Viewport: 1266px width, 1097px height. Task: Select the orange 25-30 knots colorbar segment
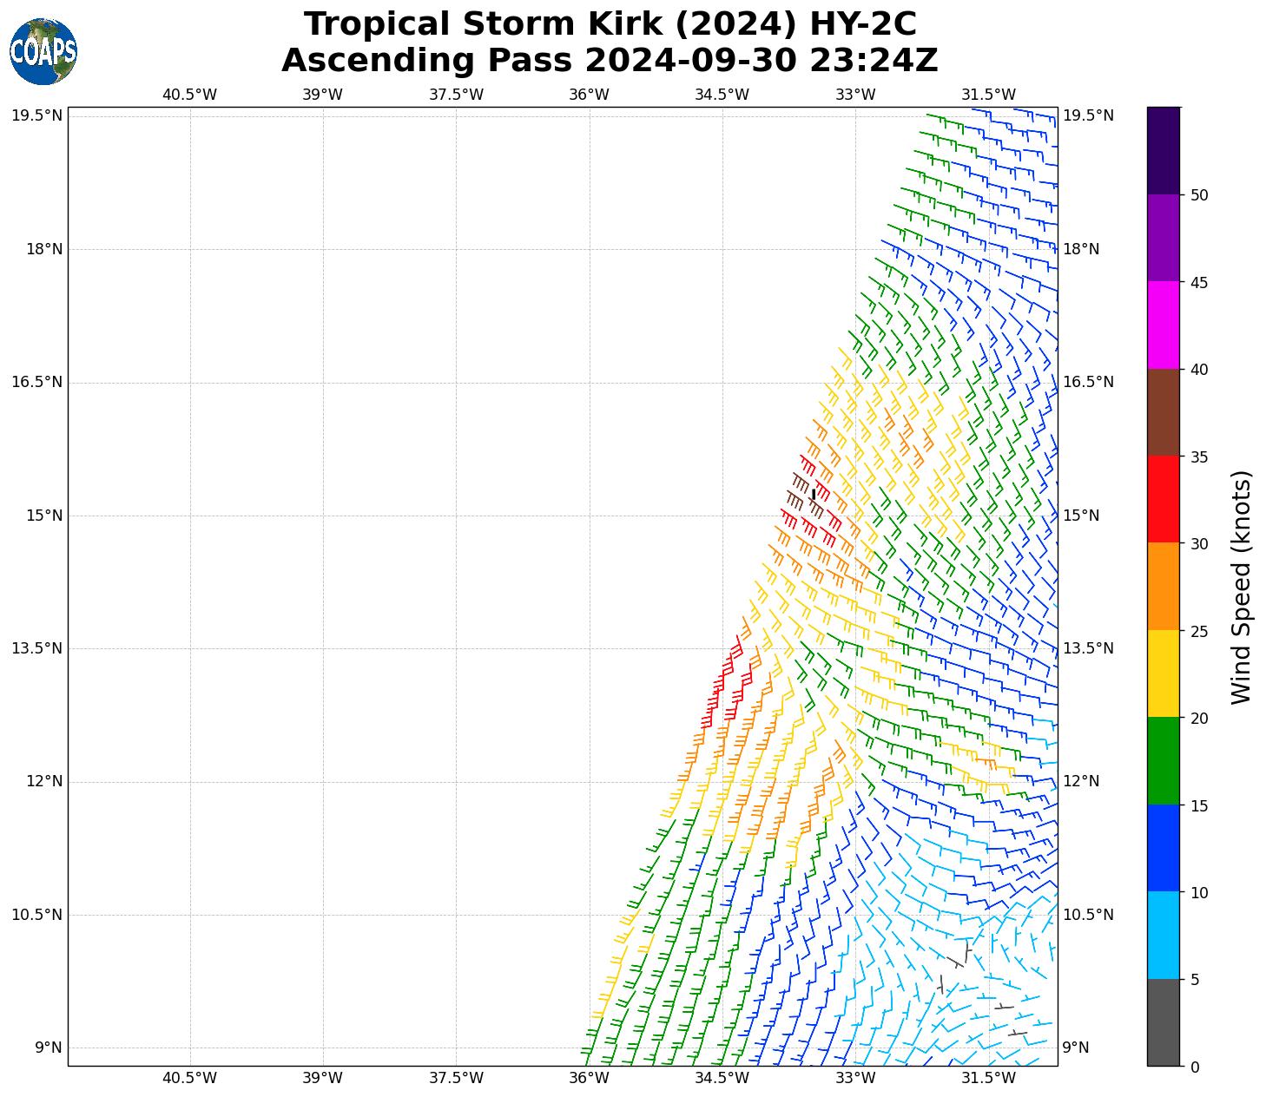(x=1163, y=586)
